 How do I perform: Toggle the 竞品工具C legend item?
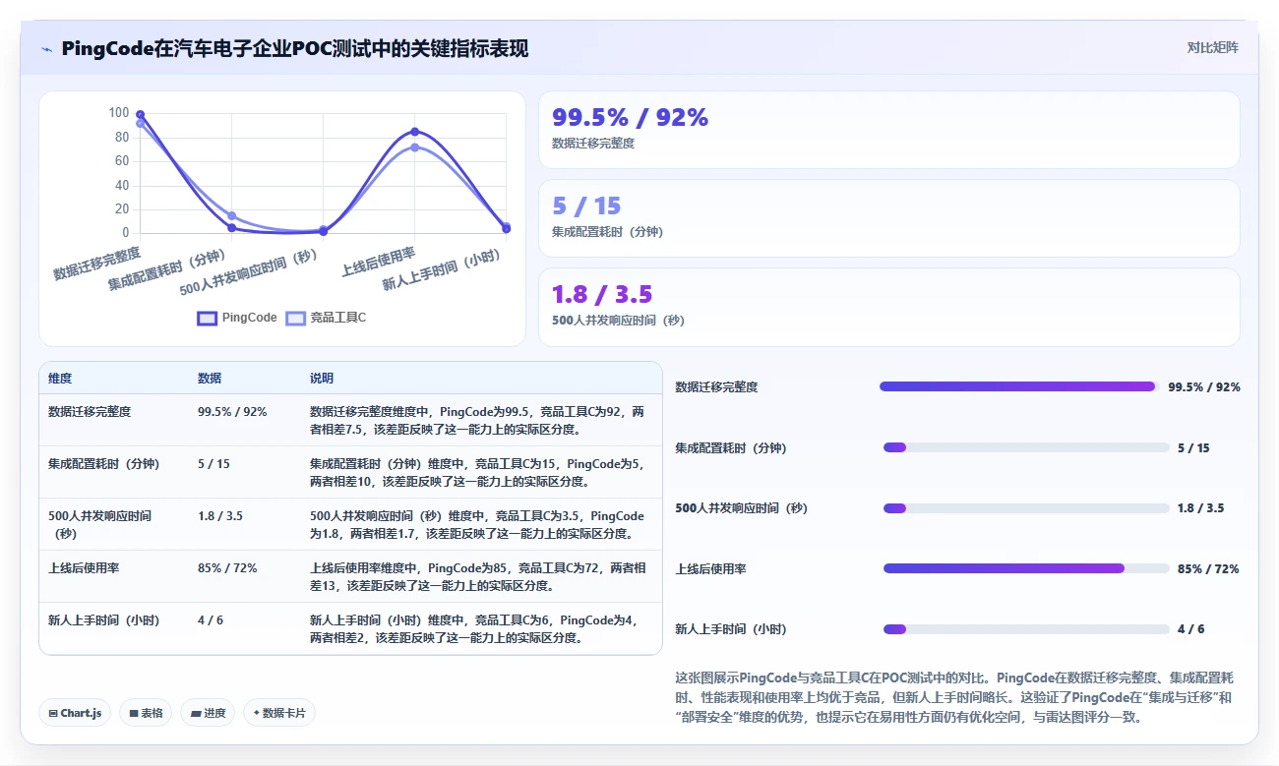tap(326, 318)
